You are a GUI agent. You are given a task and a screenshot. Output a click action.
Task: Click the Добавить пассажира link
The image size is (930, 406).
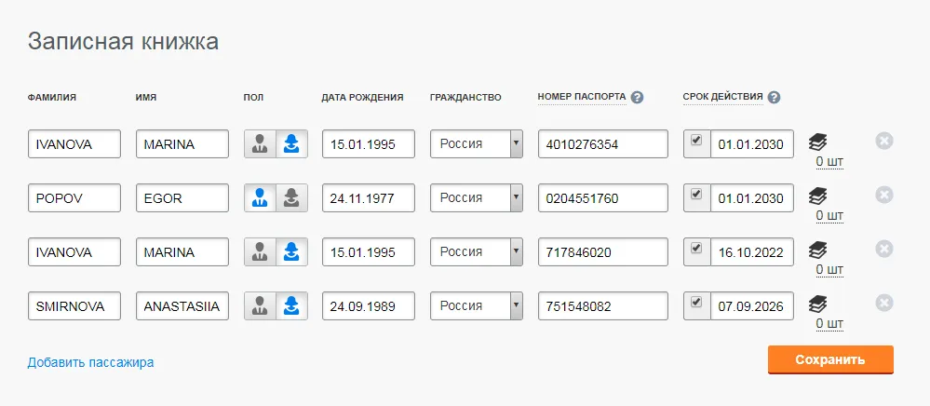click(x=90, y=362)
